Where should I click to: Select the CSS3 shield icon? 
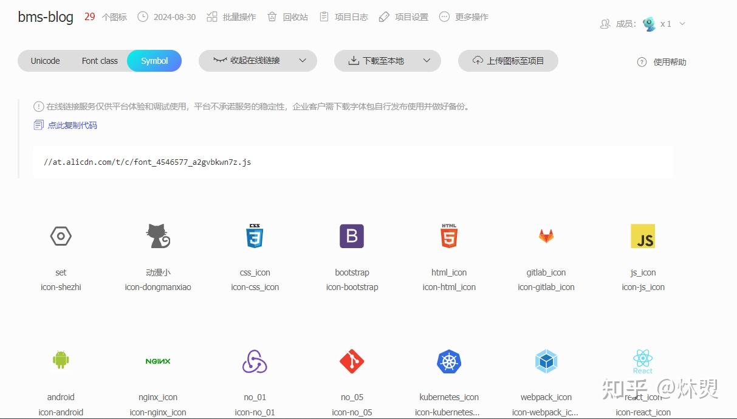pos(255,236)
